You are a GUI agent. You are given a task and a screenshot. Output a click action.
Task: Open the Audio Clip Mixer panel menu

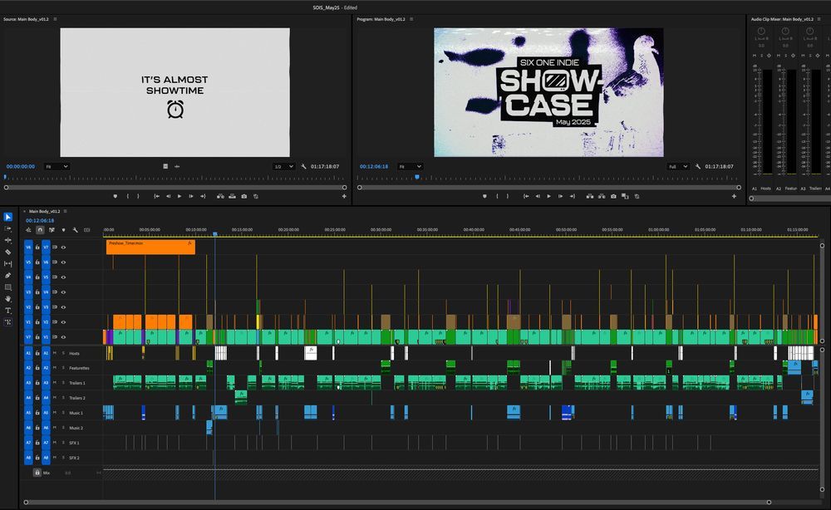819,19
